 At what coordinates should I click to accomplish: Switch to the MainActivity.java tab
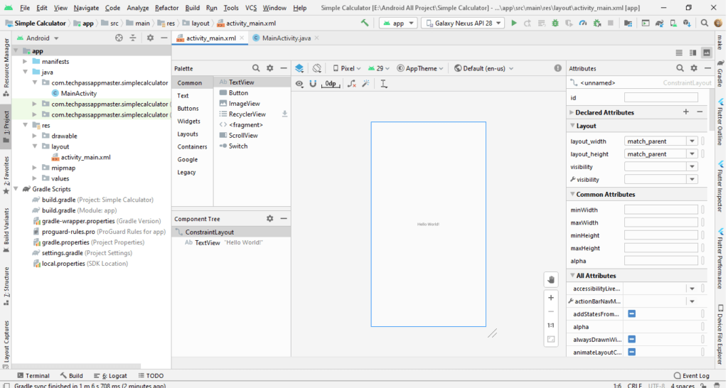click(x=286, y=38)
